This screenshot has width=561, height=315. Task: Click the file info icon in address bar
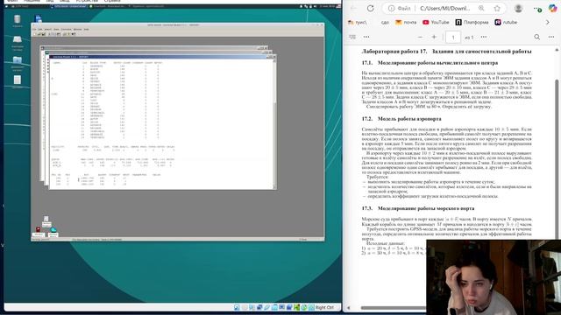point(392,8)
